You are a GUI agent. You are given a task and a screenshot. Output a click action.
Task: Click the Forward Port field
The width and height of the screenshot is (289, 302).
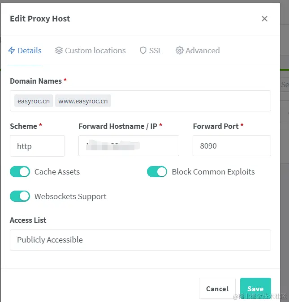click(232, 146)
